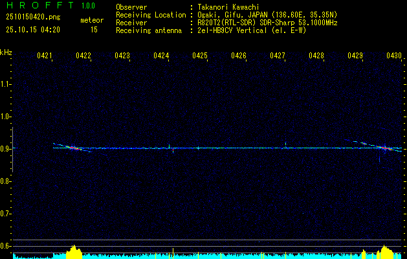Click the 2510150420.png filename
Screen dimensions: 407x259
click(32, 17)
